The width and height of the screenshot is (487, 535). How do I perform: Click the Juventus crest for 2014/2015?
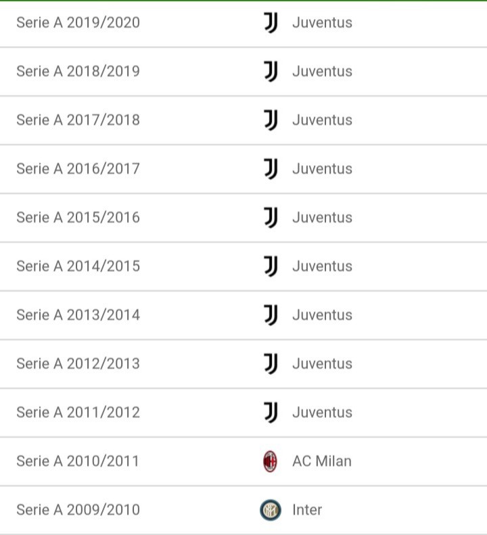coord(271,266)
